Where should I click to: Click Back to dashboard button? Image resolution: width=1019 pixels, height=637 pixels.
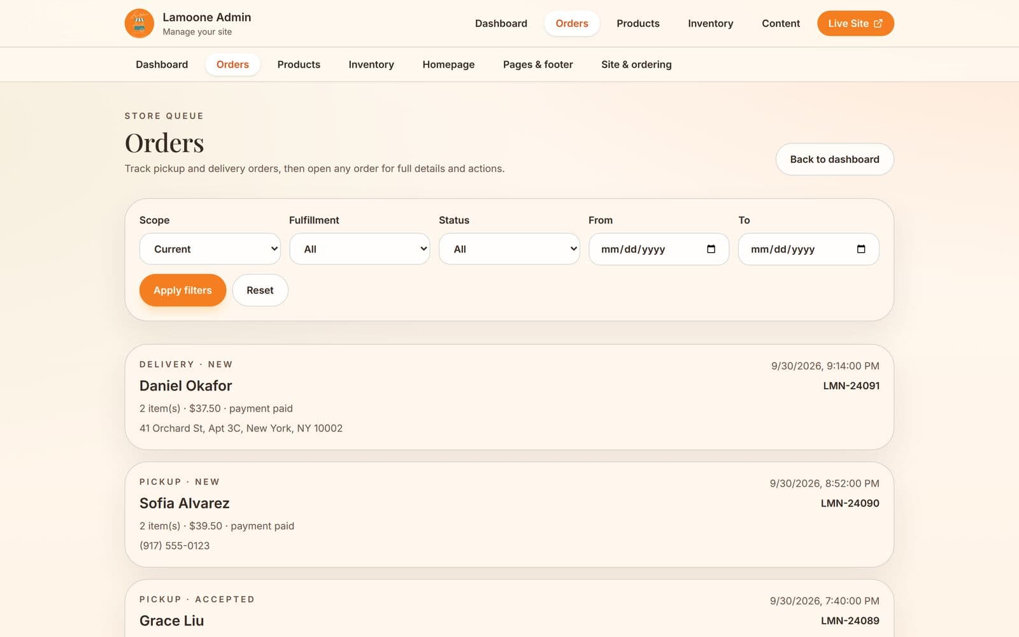tap(834, 159)
